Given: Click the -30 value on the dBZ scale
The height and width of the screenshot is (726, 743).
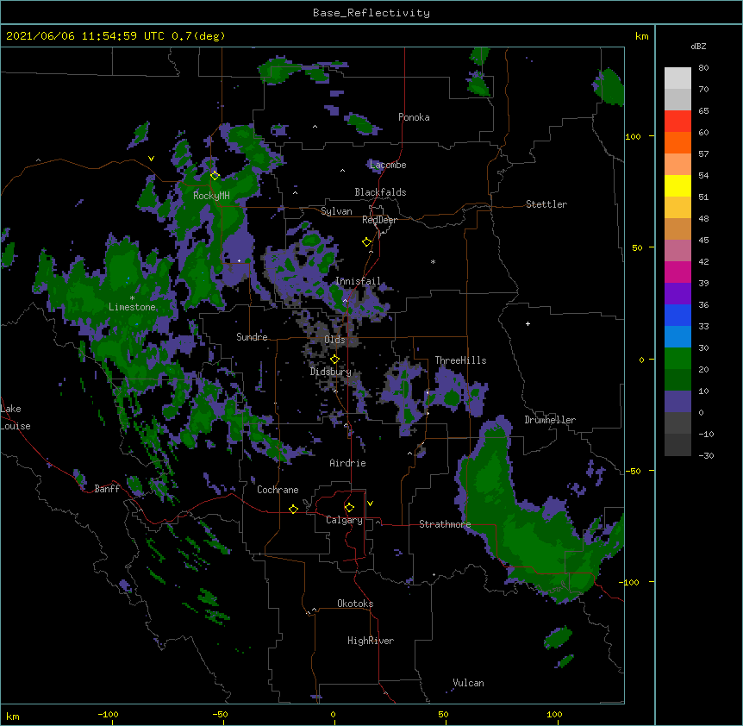Looking at the screenshot, I should click(706, 455).
